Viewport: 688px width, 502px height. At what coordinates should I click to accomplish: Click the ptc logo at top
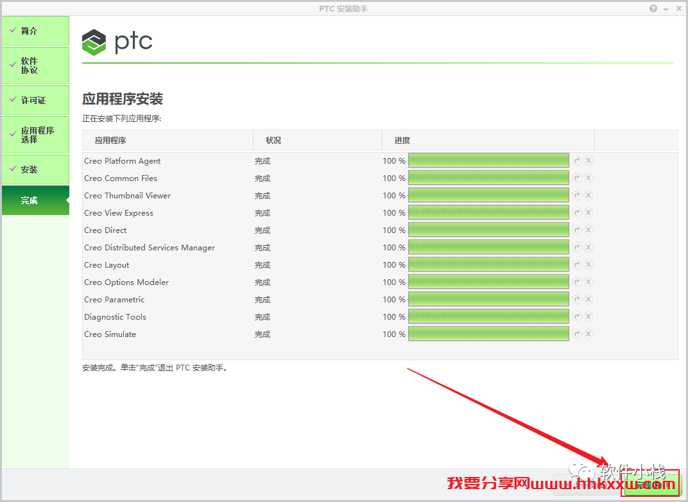(117, 42)
